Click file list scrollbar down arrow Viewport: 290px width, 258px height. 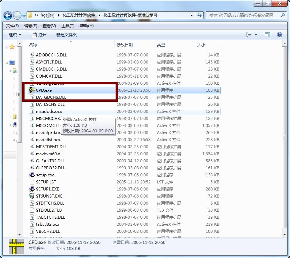pos(285,235)
